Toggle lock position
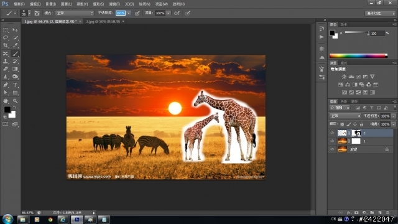 click(355, 124)
